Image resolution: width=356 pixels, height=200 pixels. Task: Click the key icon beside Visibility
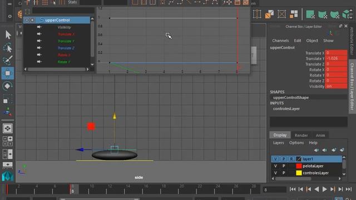pyautogui.click(x=39, y=27)
